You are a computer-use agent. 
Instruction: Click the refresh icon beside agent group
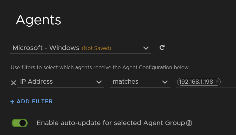point(162,47)
